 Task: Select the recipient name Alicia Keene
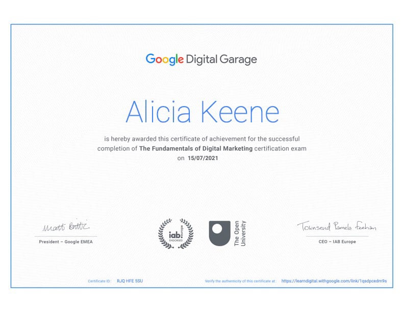(203, 112)
